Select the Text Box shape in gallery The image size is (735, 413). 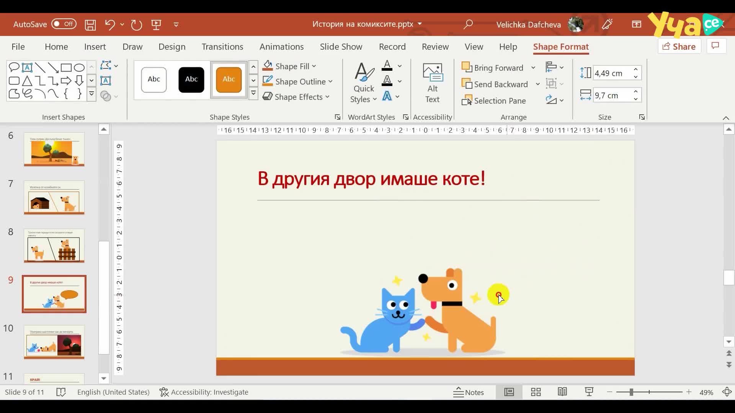pos(27,68)
